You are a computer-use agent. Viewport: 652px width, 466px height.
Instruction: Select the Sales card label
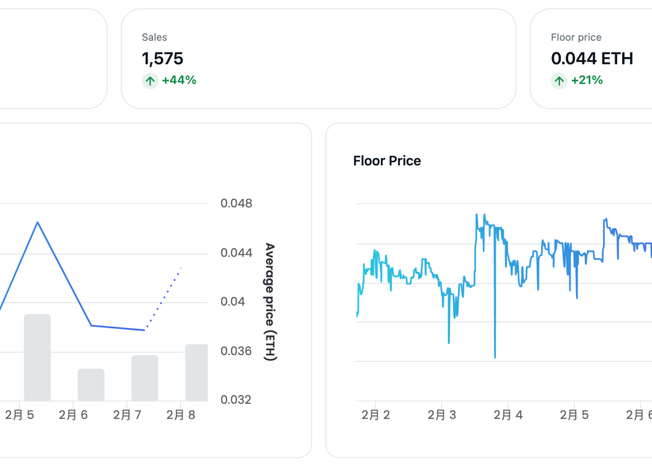tap(154, 37)
